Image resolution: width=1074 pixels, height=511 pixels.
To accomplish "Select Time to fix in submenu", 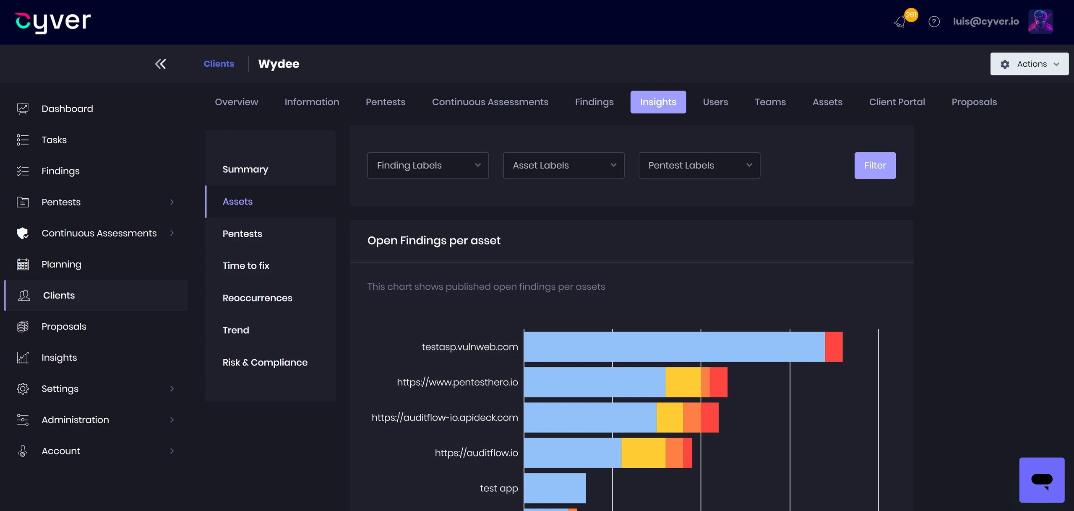I will (246, 266).
